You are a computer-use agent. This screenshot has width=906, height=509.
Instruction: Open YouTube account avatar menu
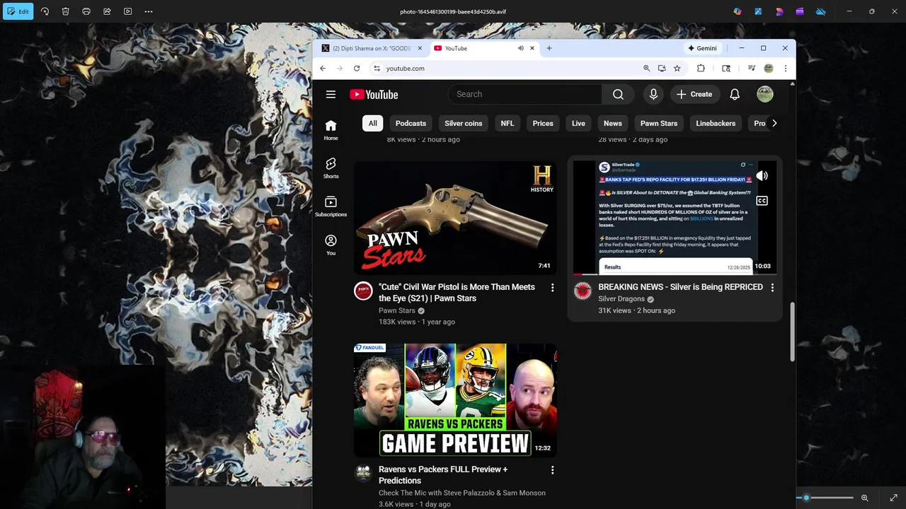point(765,94)
